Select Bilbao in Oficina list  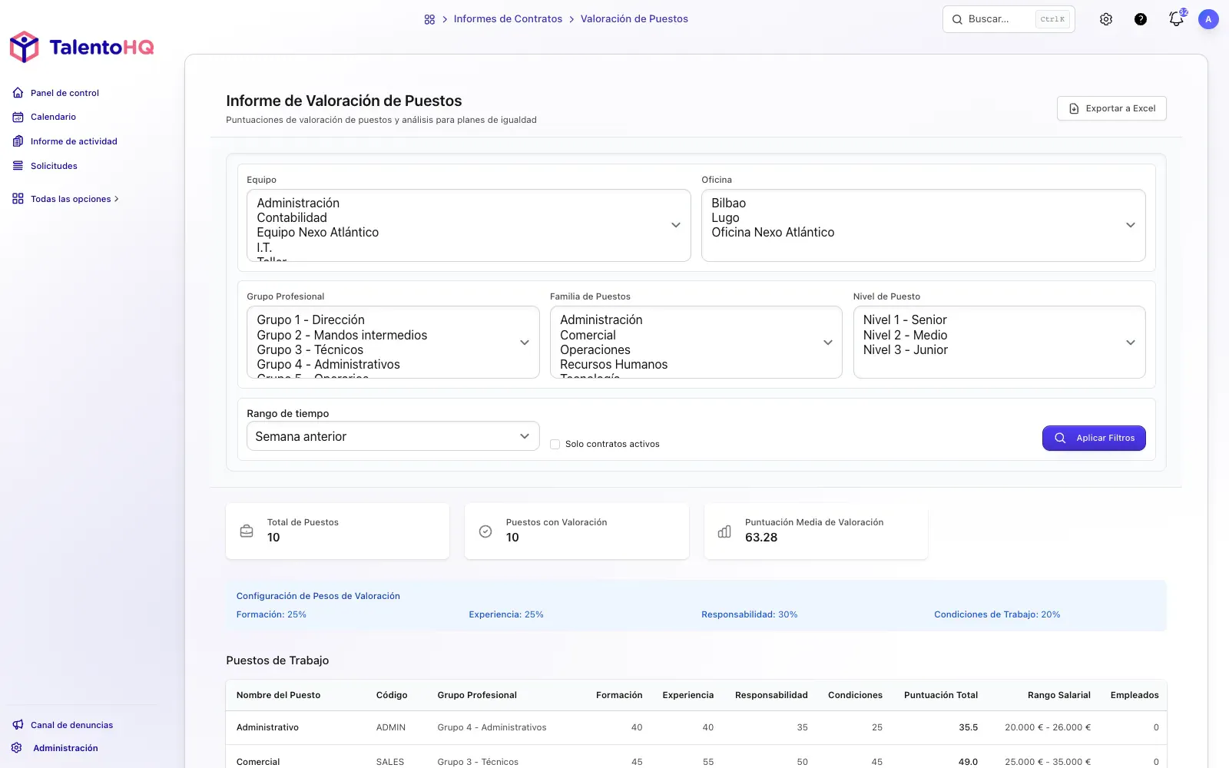coord(728,203)
